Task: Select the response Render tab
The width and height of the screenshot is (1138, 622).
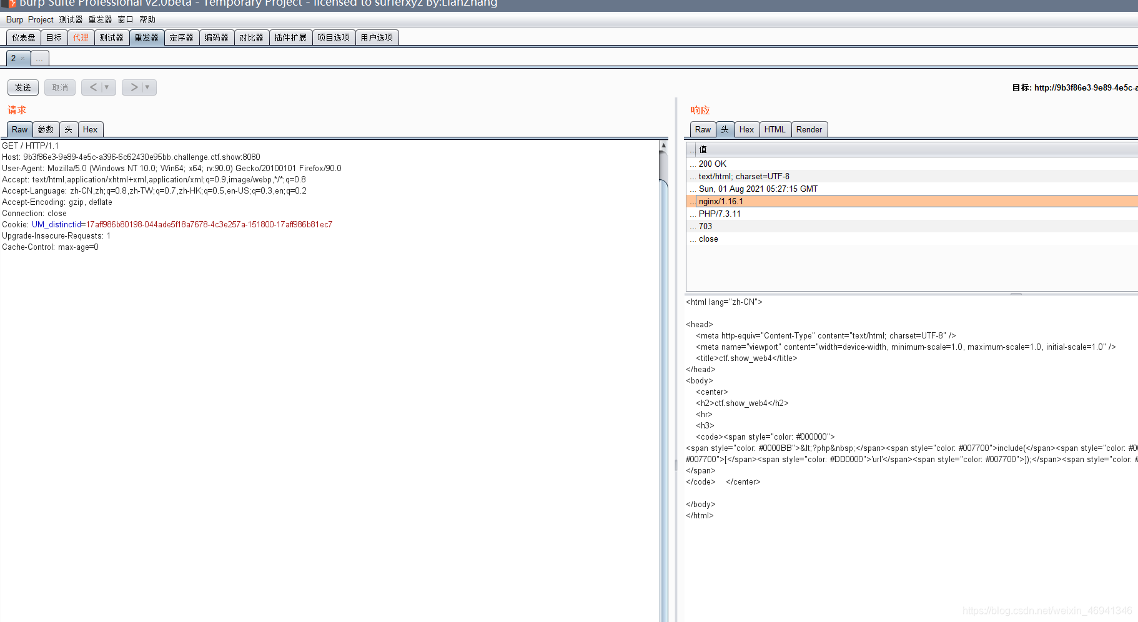Action: (x=809, y=129)
